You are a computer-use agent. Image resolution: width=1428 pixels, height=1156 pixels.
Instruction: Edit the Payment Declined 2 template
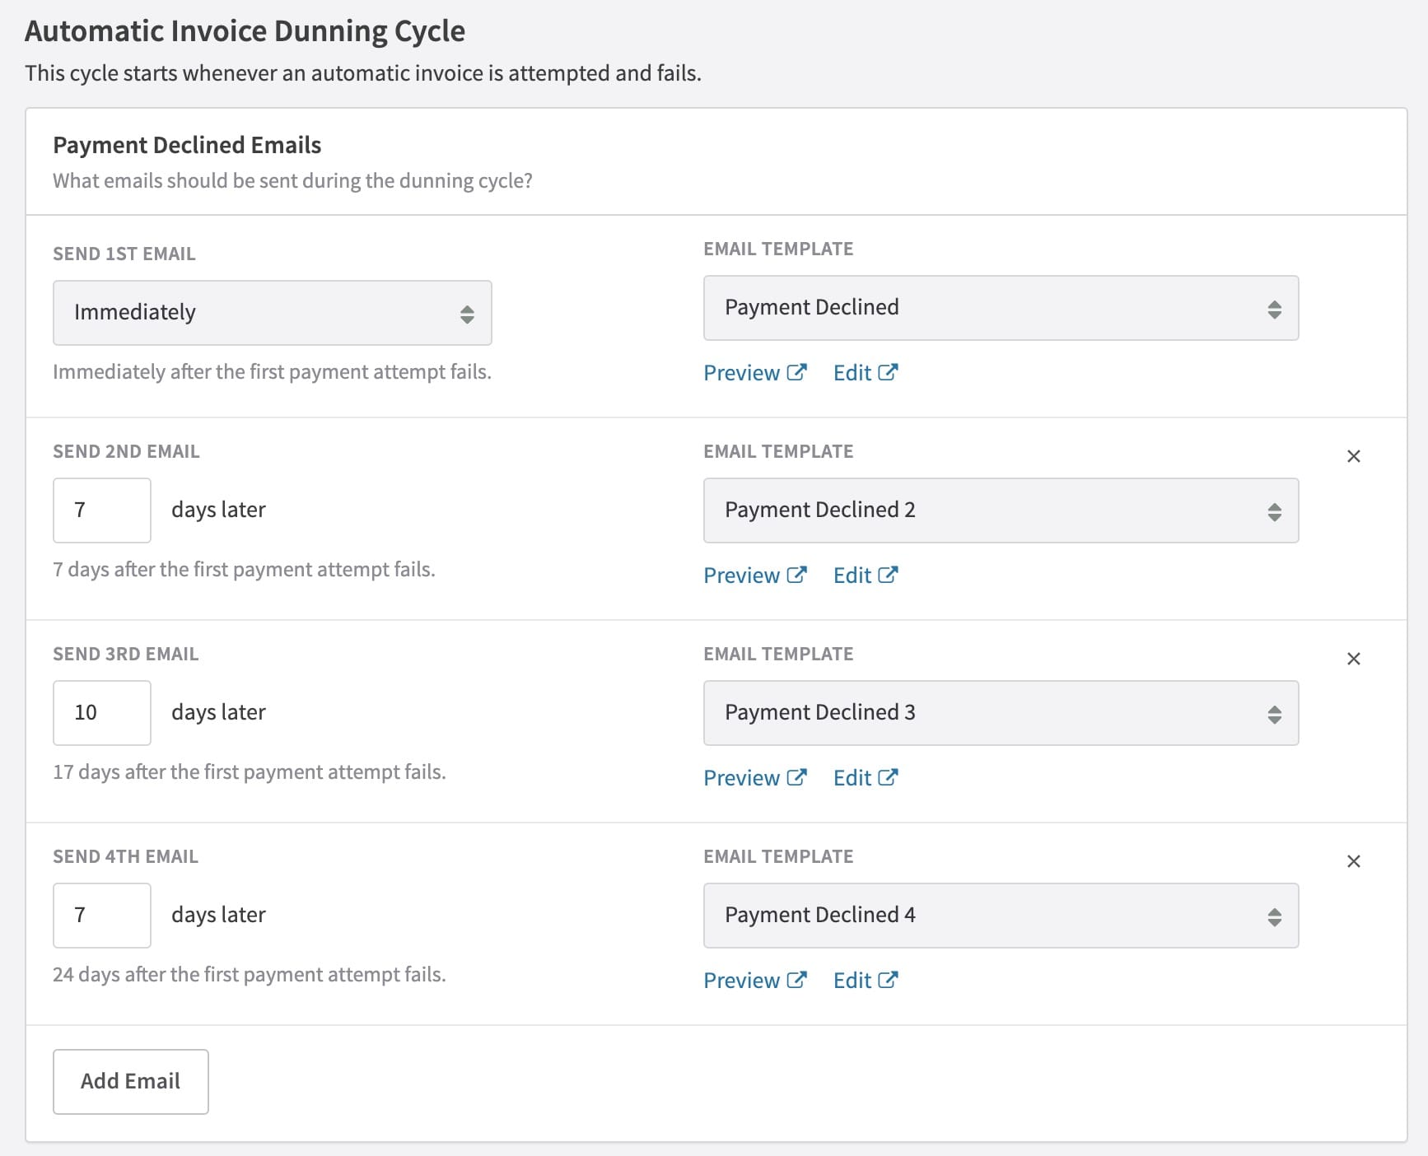(865, 576)
